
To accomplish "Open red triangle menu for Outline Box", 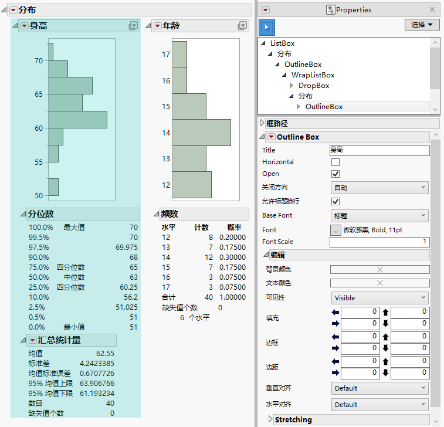I will pos(272,137).
